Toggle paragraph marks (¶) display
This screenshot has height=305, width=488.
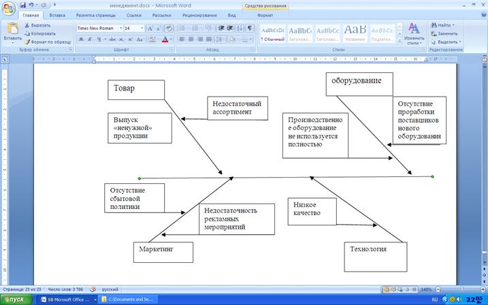pyautogui.click(x=250, y=29)
